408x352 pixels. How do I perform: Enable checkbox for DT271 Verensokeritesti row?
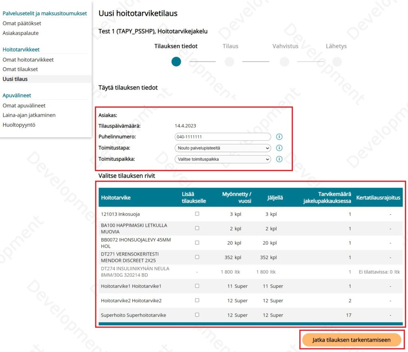[x=197, y=257]
